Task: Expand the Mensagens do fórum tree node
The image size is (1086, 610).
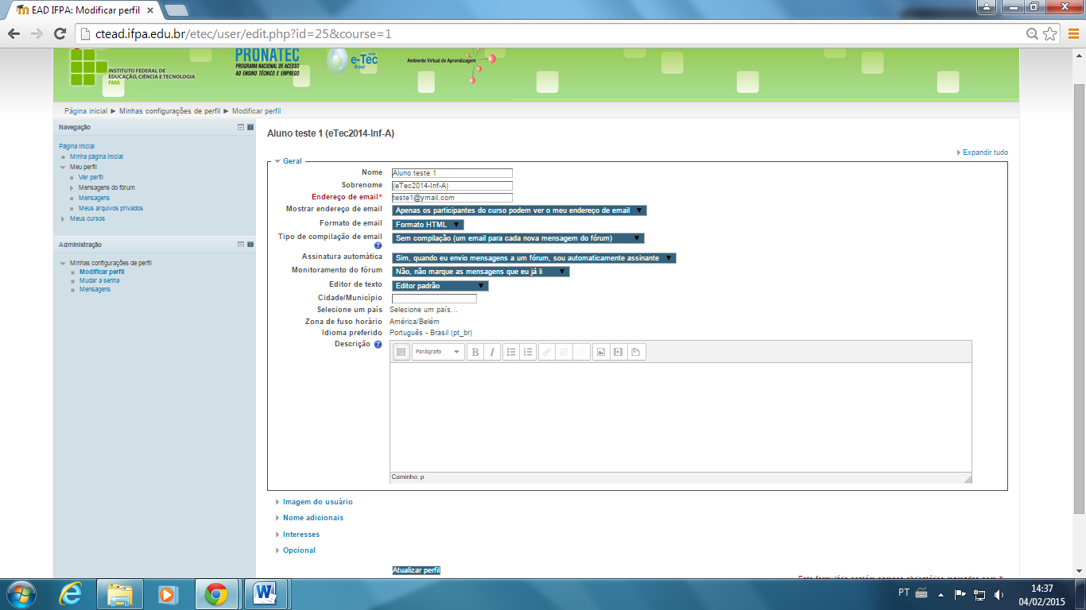Action: point(72,187)
